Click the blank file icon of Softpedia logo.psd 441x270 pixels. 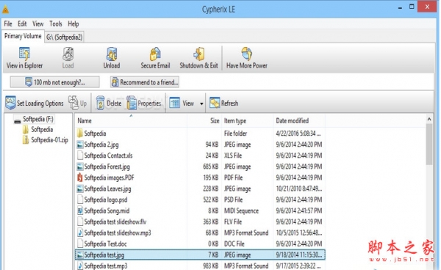pos(80,200)
